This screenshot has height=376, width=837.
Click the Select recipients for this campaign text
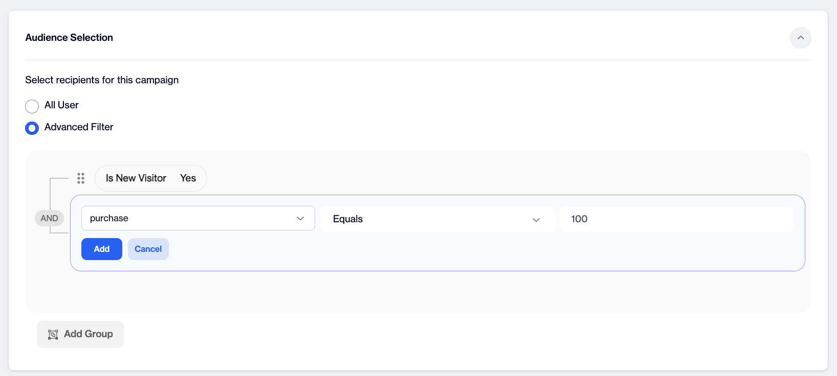[102, 80]
